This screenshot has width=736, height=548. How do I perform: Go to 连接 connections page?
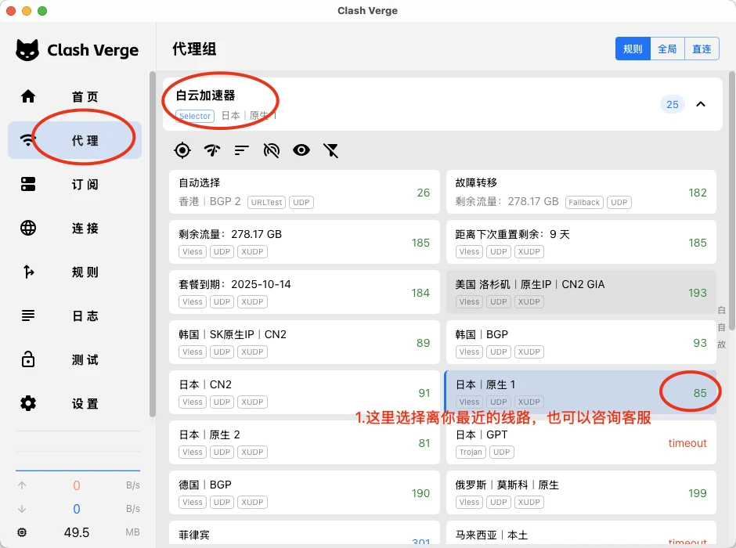75,229
